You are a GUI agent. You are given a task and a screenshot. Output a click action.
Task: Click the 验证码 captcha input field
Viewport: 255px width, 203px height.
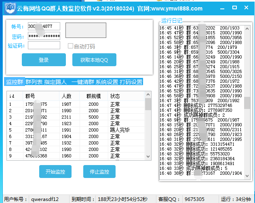point(44,45)
